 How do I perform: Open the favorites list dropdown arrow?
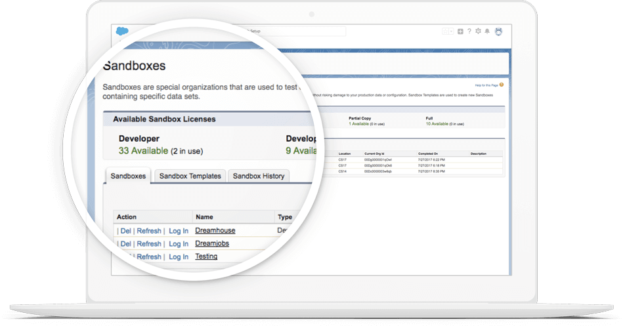click(x=451, y=31)
